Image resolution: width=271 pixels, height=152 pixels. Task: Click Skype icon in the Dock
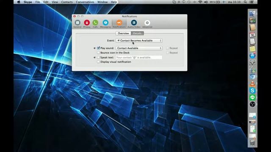(252, 90)
